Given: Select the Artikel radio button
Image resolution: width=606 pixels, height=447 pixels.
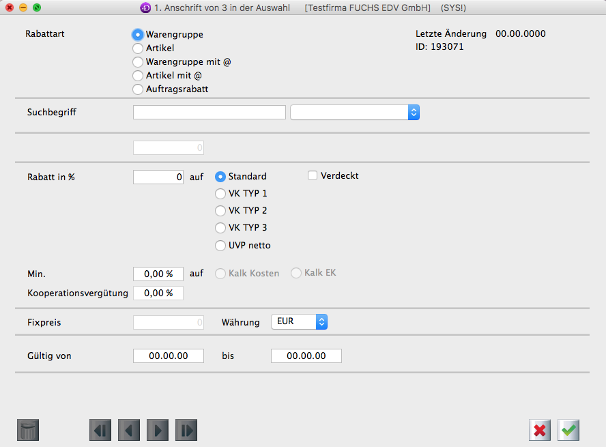Looking at the screenshot, I should tap(138, 48).
